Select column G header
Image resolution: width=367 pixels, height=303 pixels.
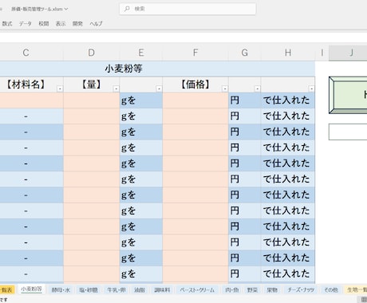(244, 53)
